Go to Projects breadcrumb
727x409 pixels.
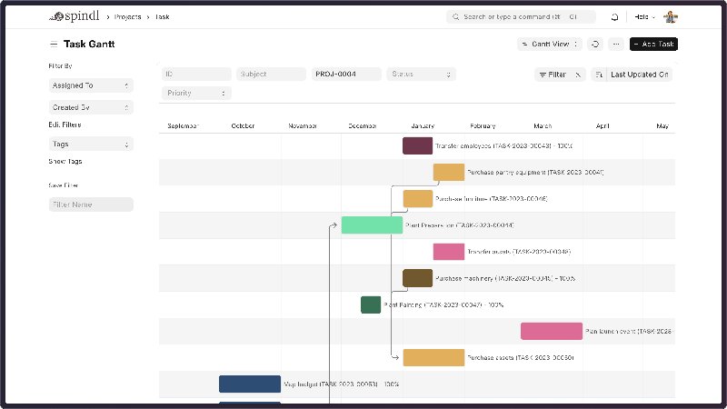click(x=127, y=16)
